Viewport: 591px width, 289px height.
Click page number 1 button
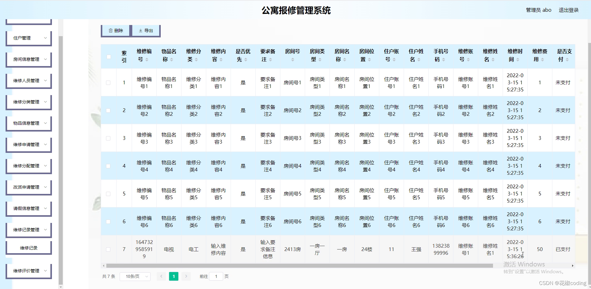174,276
